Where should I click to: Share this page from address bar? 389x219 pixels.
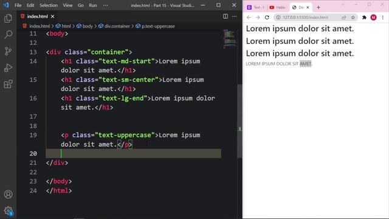click(x=343, y=18)
